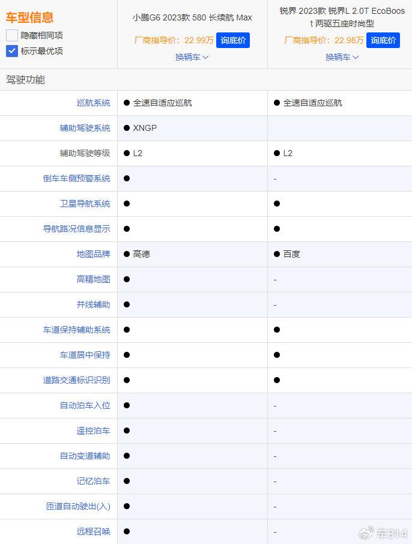Open the 车道保持辅助系统 link
Screen dimensions: 412x544
77,330
